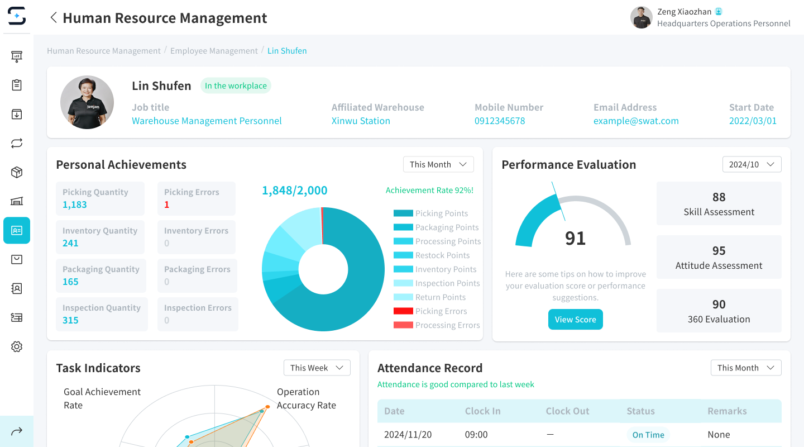Click the warehouse building sidebar icon
The image size is (804, 447).
point(17,201)
